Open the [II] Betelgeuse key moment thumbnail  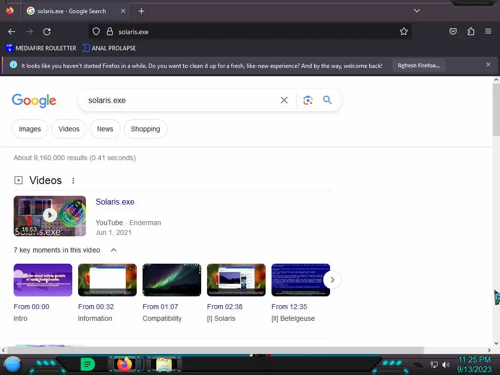pyautogui.click(x=301, y=280)
